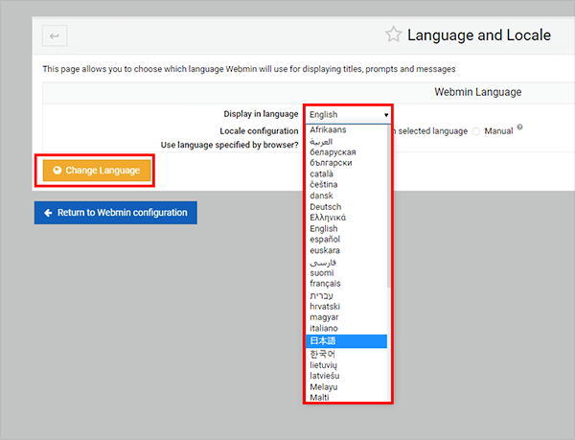Screen dimensions: 575x440
Task: Choose suomi from the language list
Action: click(x=347, y=273)
